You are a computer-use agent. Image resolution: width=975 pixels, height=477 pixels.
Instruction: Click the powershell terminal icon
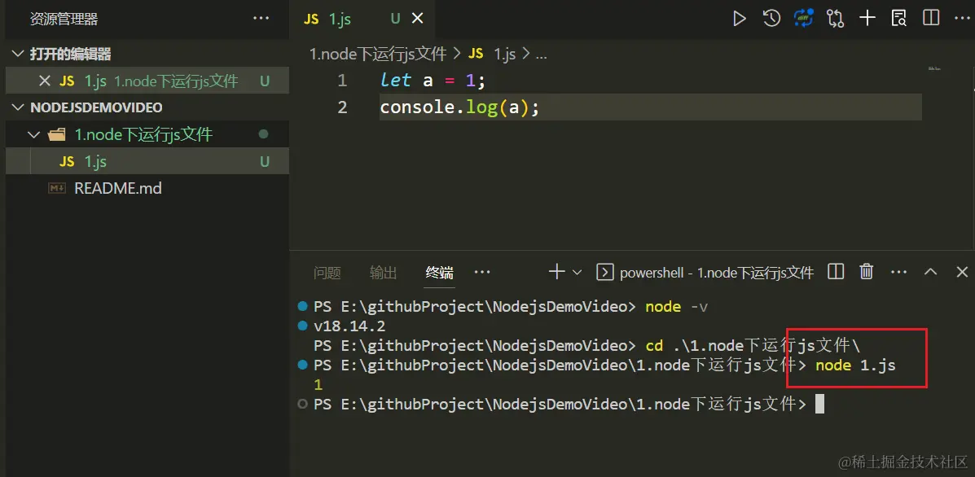tap(605, 272)
